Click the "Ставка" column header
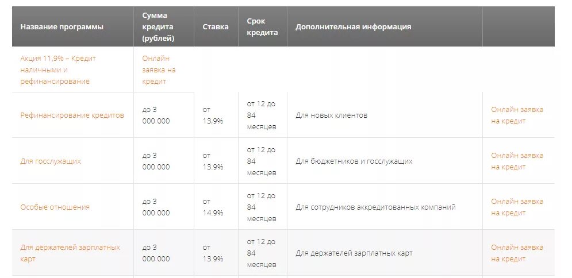Viewport: 572px width, 278px height. pos(216,26)
